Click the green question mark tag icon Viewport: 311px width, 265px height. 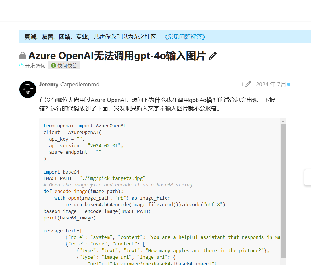click(53, 65)
